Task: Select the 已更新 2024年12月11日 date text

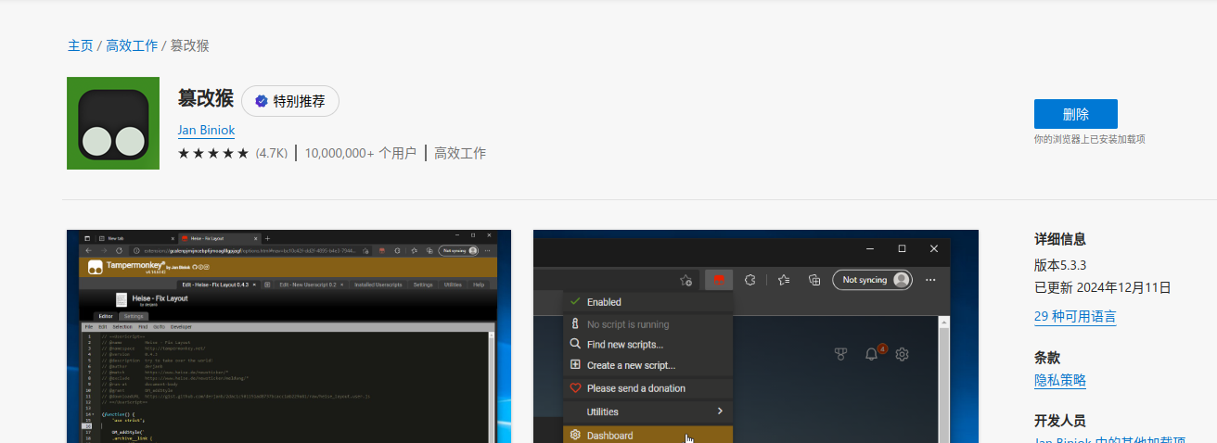Action: pos(1103,287)
